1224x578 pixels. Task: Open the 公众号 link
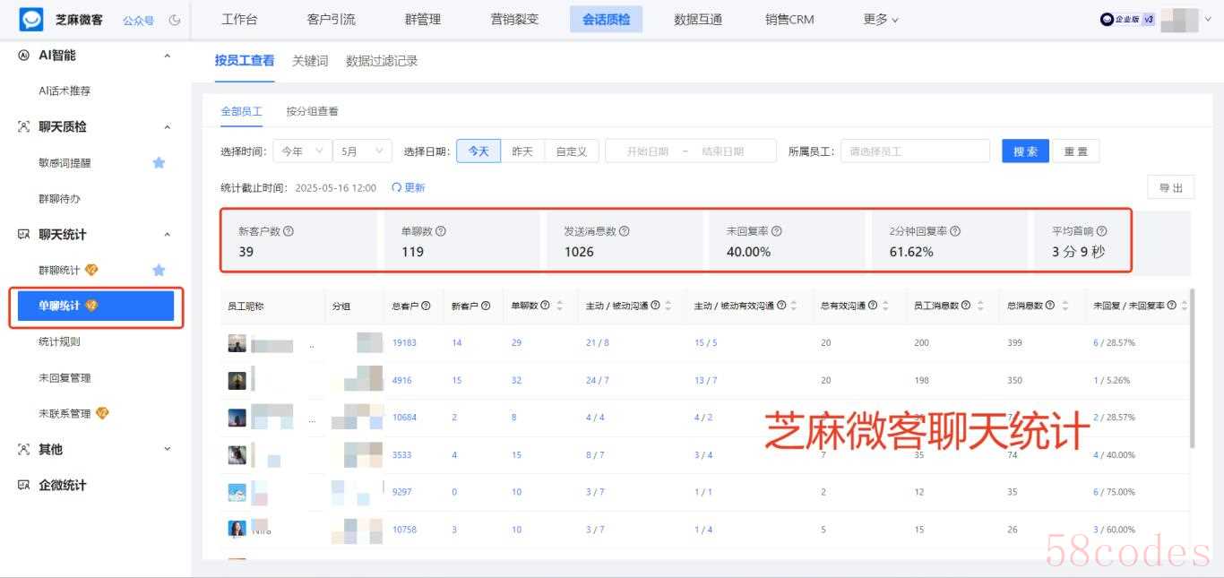click(138, 20)
